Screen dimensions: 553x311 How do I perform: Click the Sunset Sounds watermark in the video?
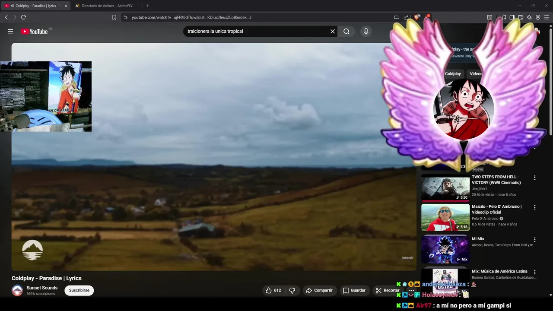click(32, 250)
